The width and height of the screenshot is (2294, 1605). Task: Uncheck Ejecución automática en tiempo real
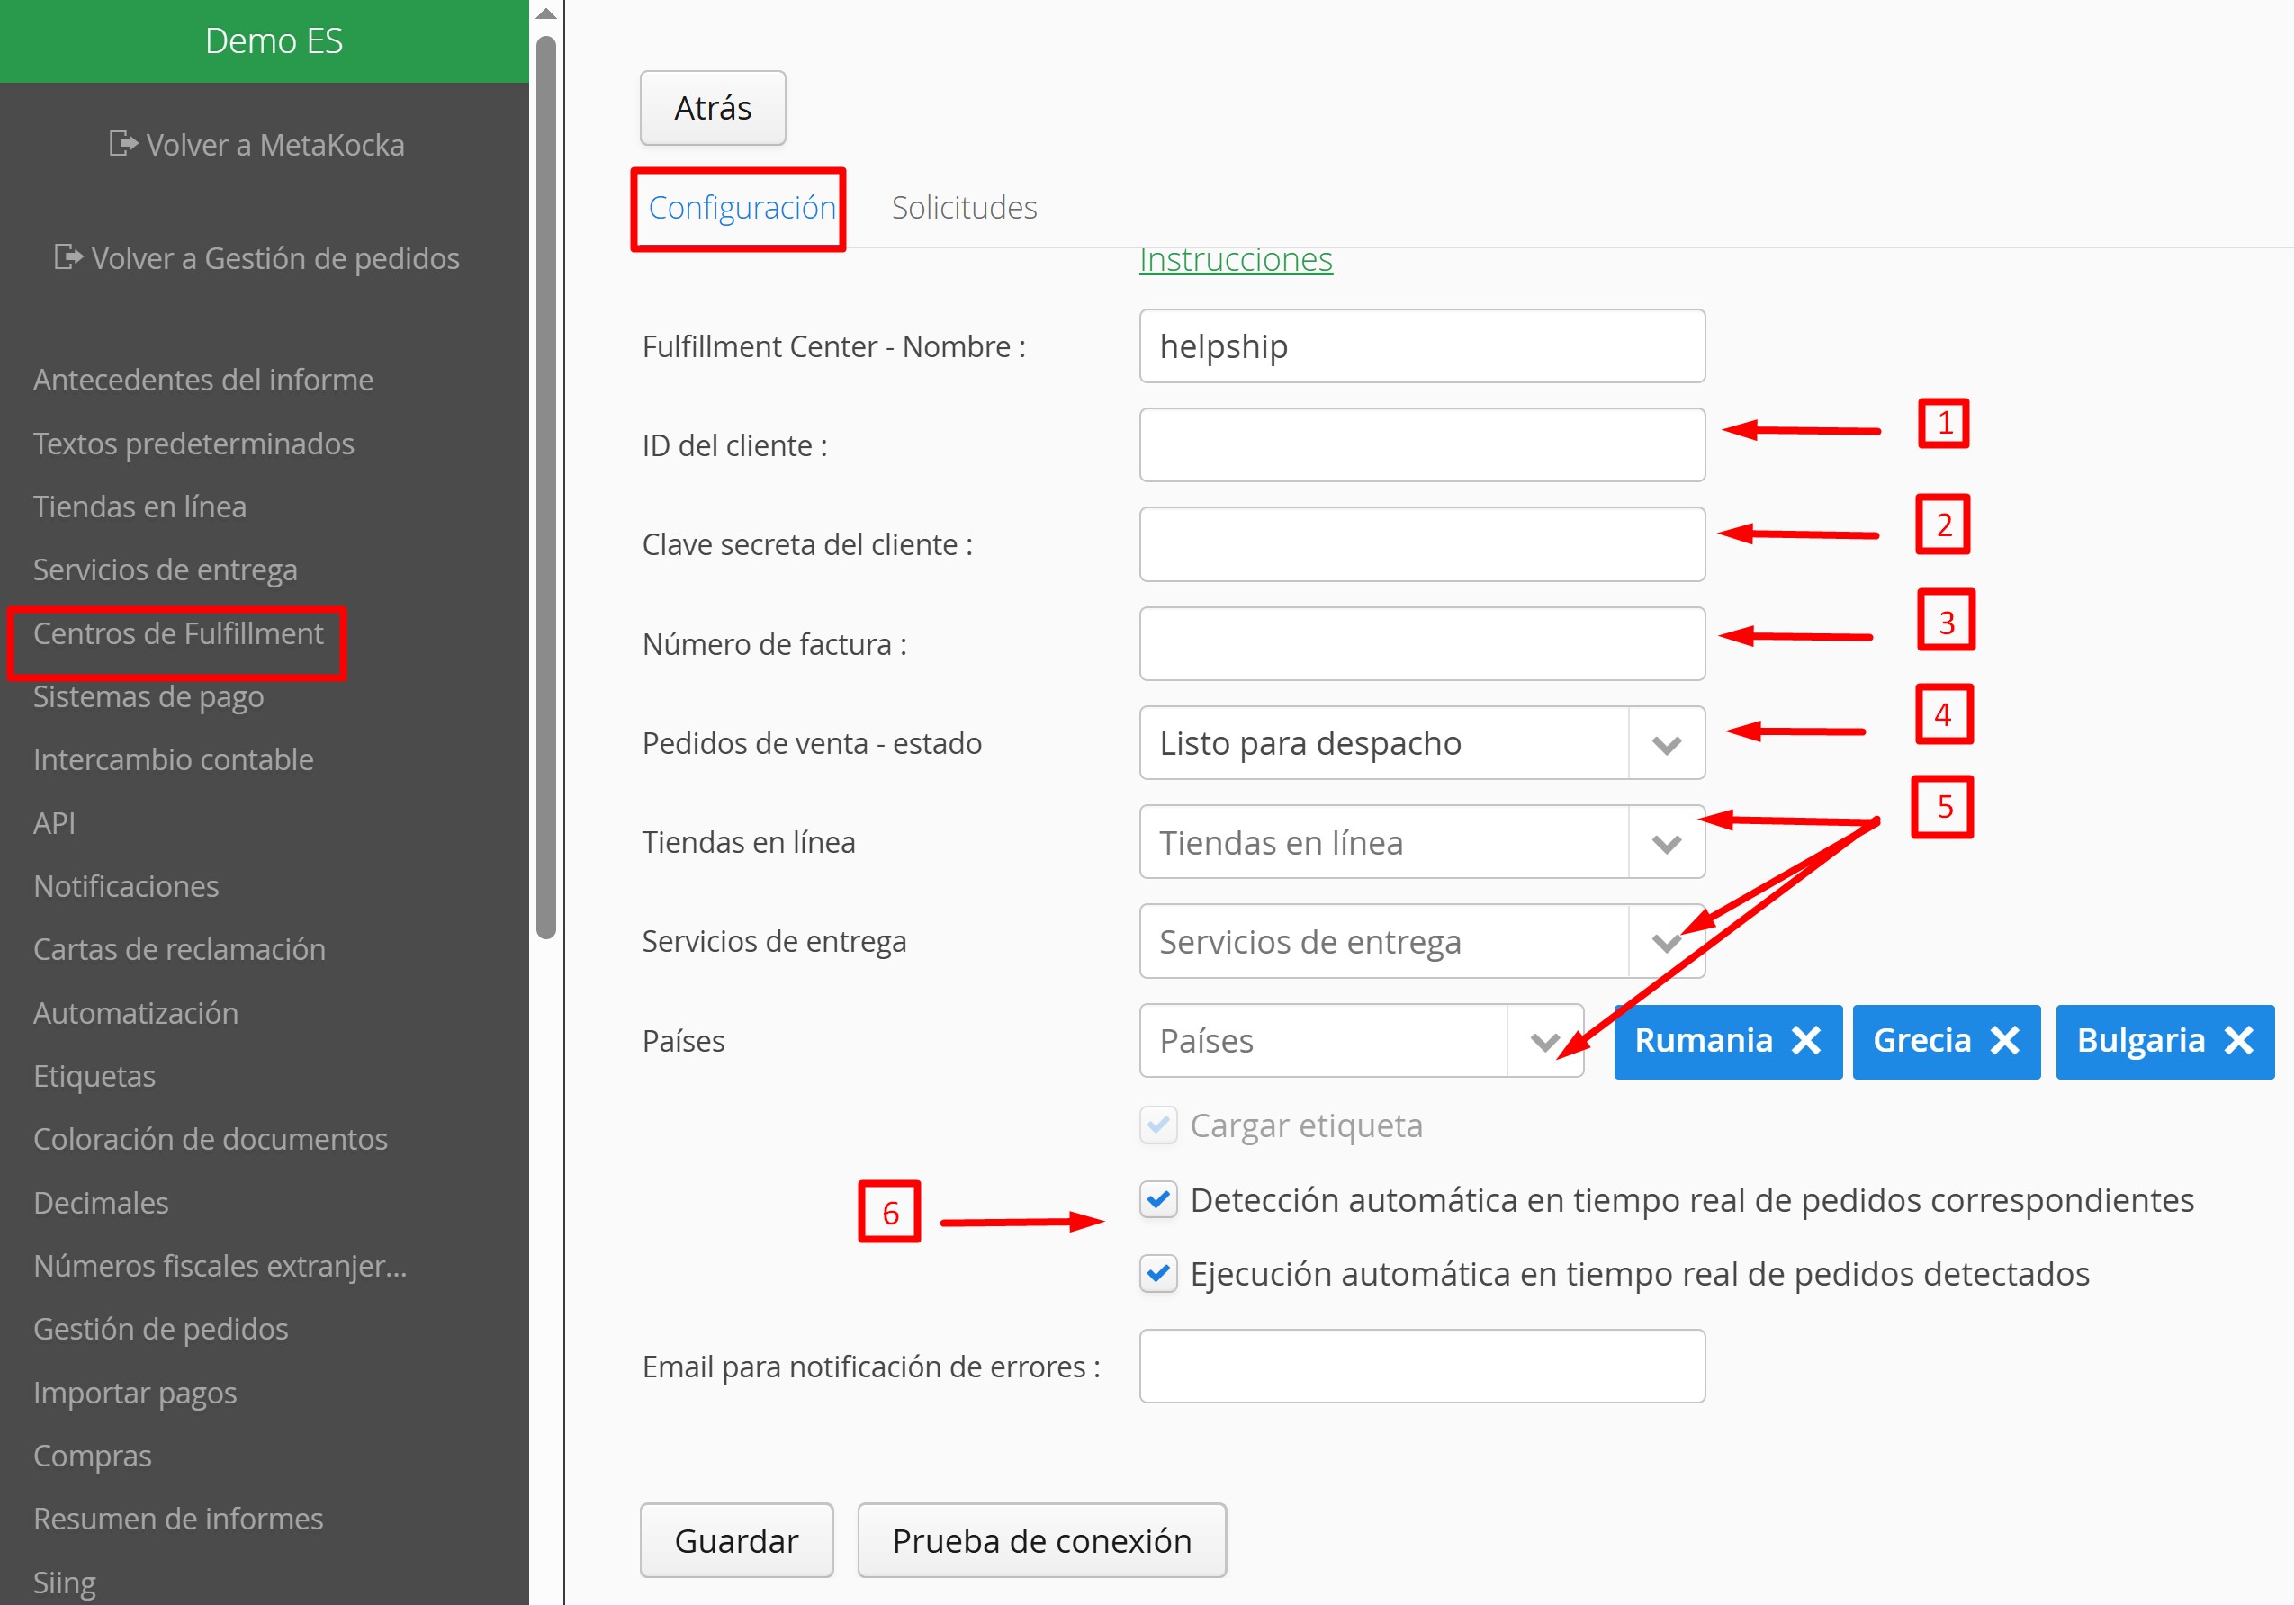point(1159,1273)
